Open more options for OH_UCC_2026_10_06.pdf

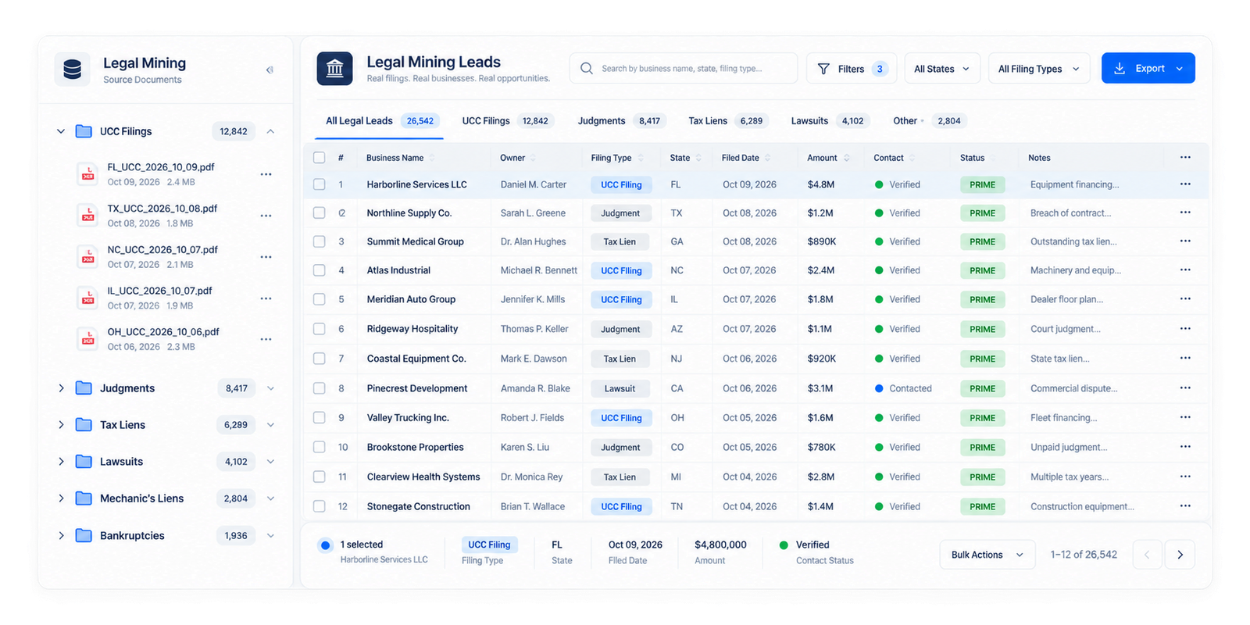[266, 339]
